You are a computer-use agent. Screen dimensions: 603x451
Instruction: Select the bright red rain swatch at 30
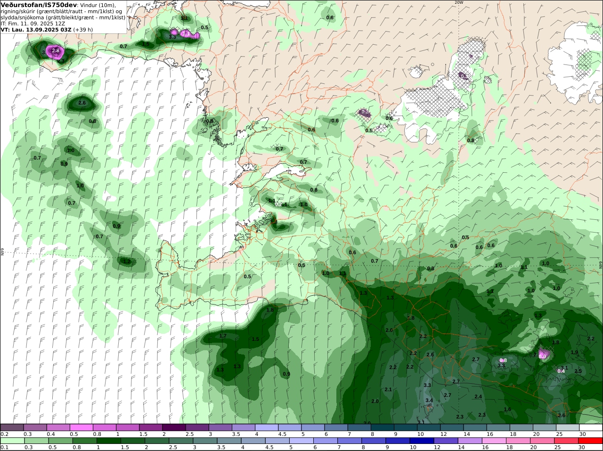coord(591,441)
